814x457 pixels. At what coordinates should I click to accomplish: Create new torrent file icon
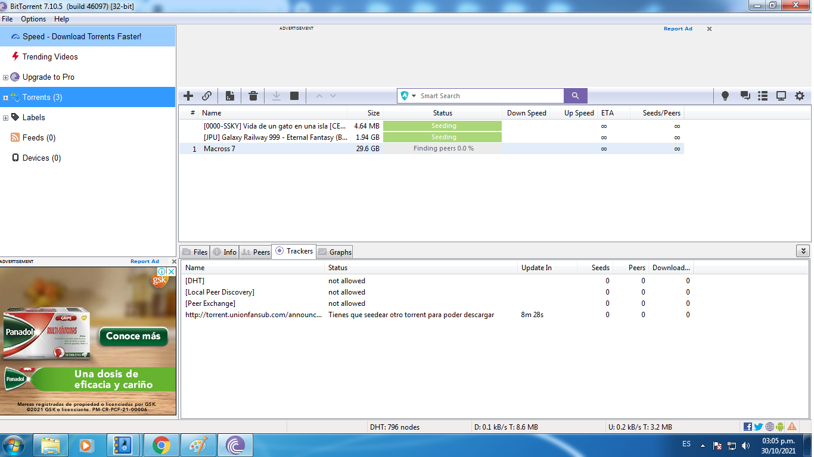[229, 96]
